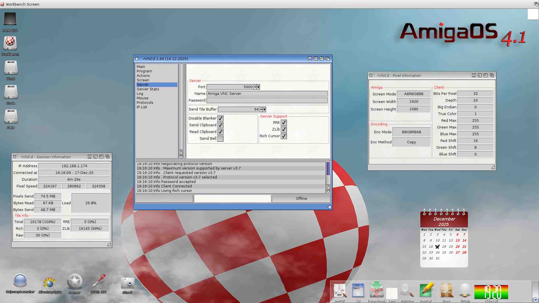Toggle the ZLib server support checkbox
This screenshot has height=303, width=539.
pos(284,129)
